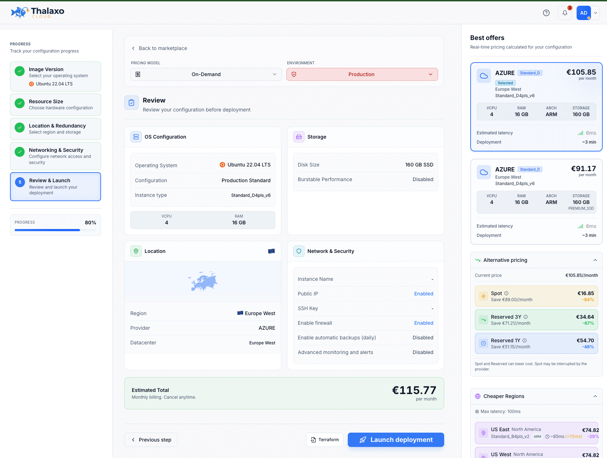The width and height of the screenshot is (607, 458).
Task: Click Advanced monitoring Disabled value
Action: [423, 352]
